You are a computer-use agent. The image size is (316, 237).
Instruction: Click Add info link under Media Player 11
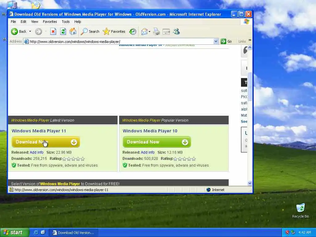click(36, 152)
